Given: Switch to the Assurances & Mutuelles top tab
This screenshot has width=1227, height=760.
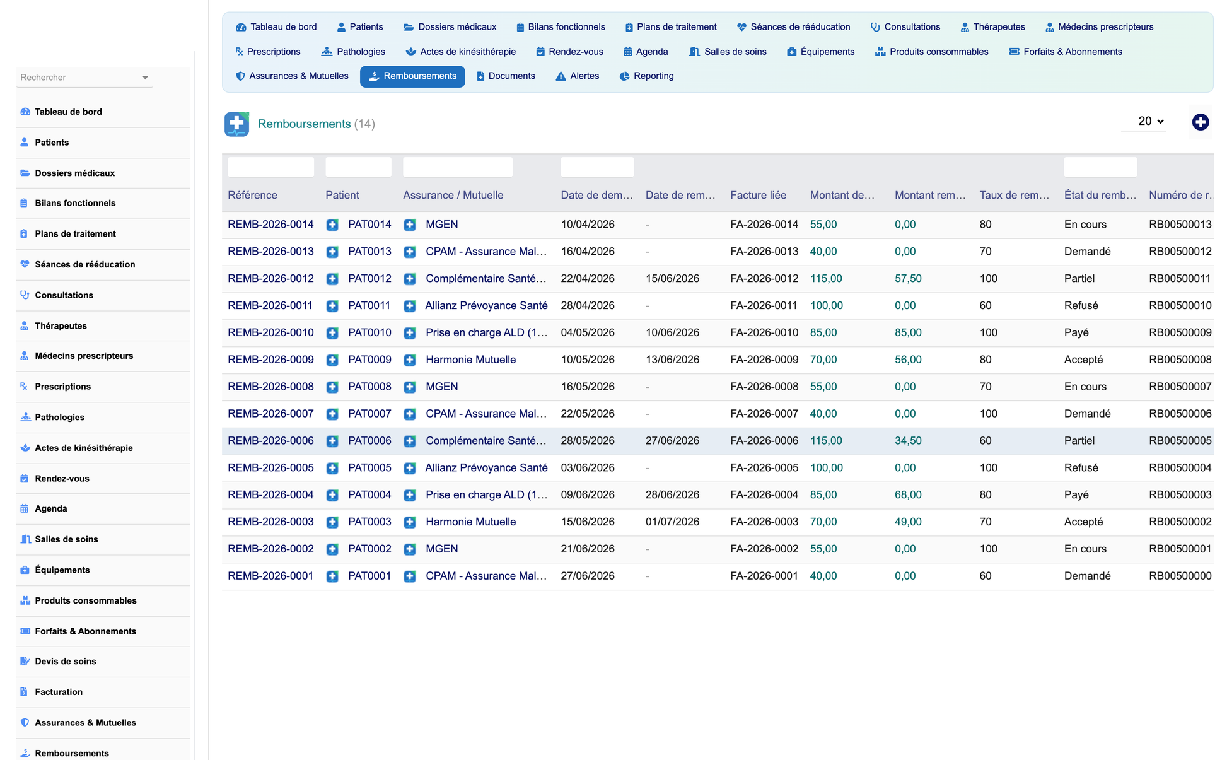Looking at the screenshot, I should coord(292,76).
